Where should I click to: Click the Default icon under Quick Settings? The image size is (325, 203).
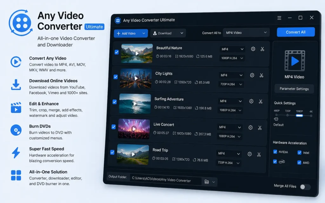tap(276, 119)
